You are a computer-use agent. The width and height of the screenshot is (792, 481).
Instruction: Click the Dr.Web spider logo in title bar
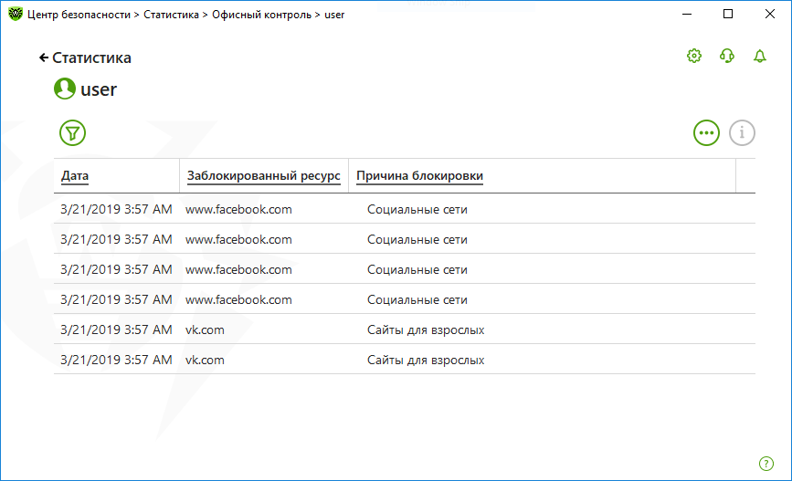tap(16, 14)
